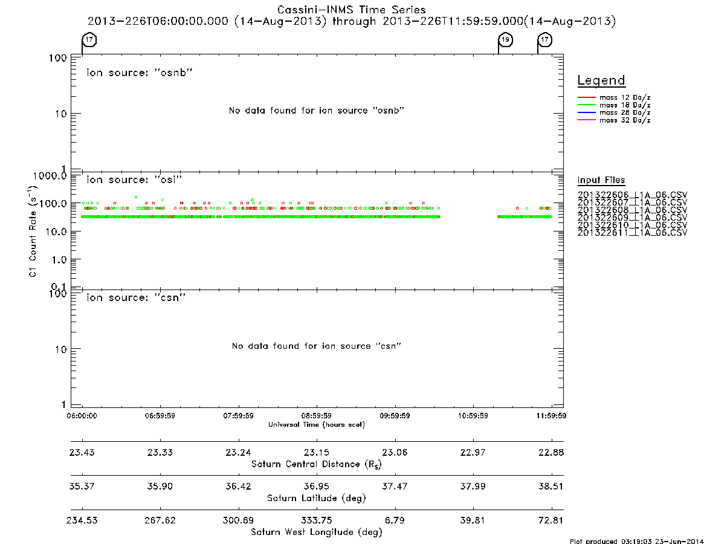Image resolution: width=704 pixels, height=544 pixels.
Task: Click the Input Files heading
Action: [601, 180]
